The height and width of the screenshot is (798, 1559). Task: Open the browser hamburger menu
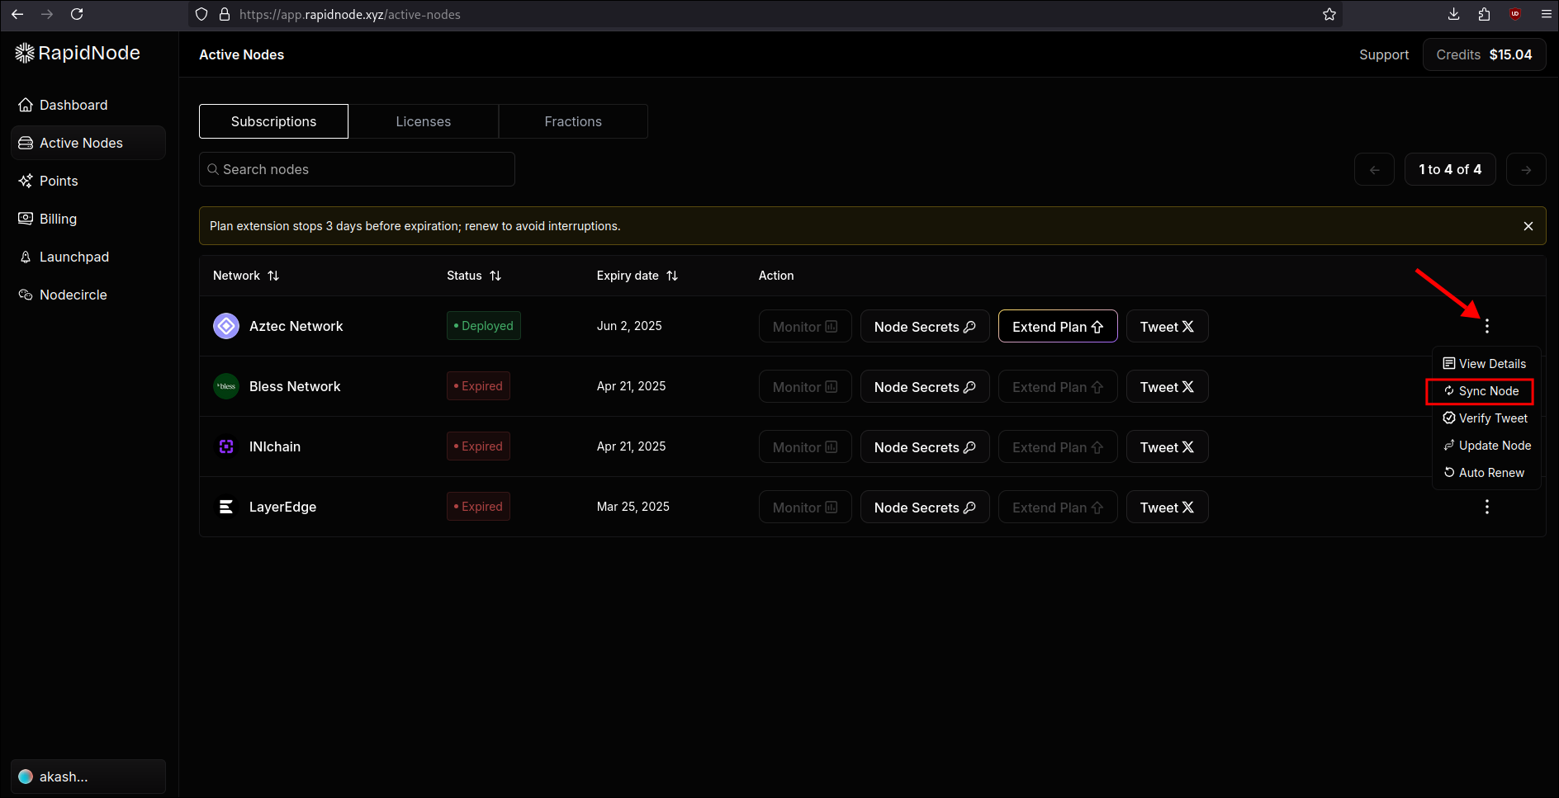(1547, 14)
